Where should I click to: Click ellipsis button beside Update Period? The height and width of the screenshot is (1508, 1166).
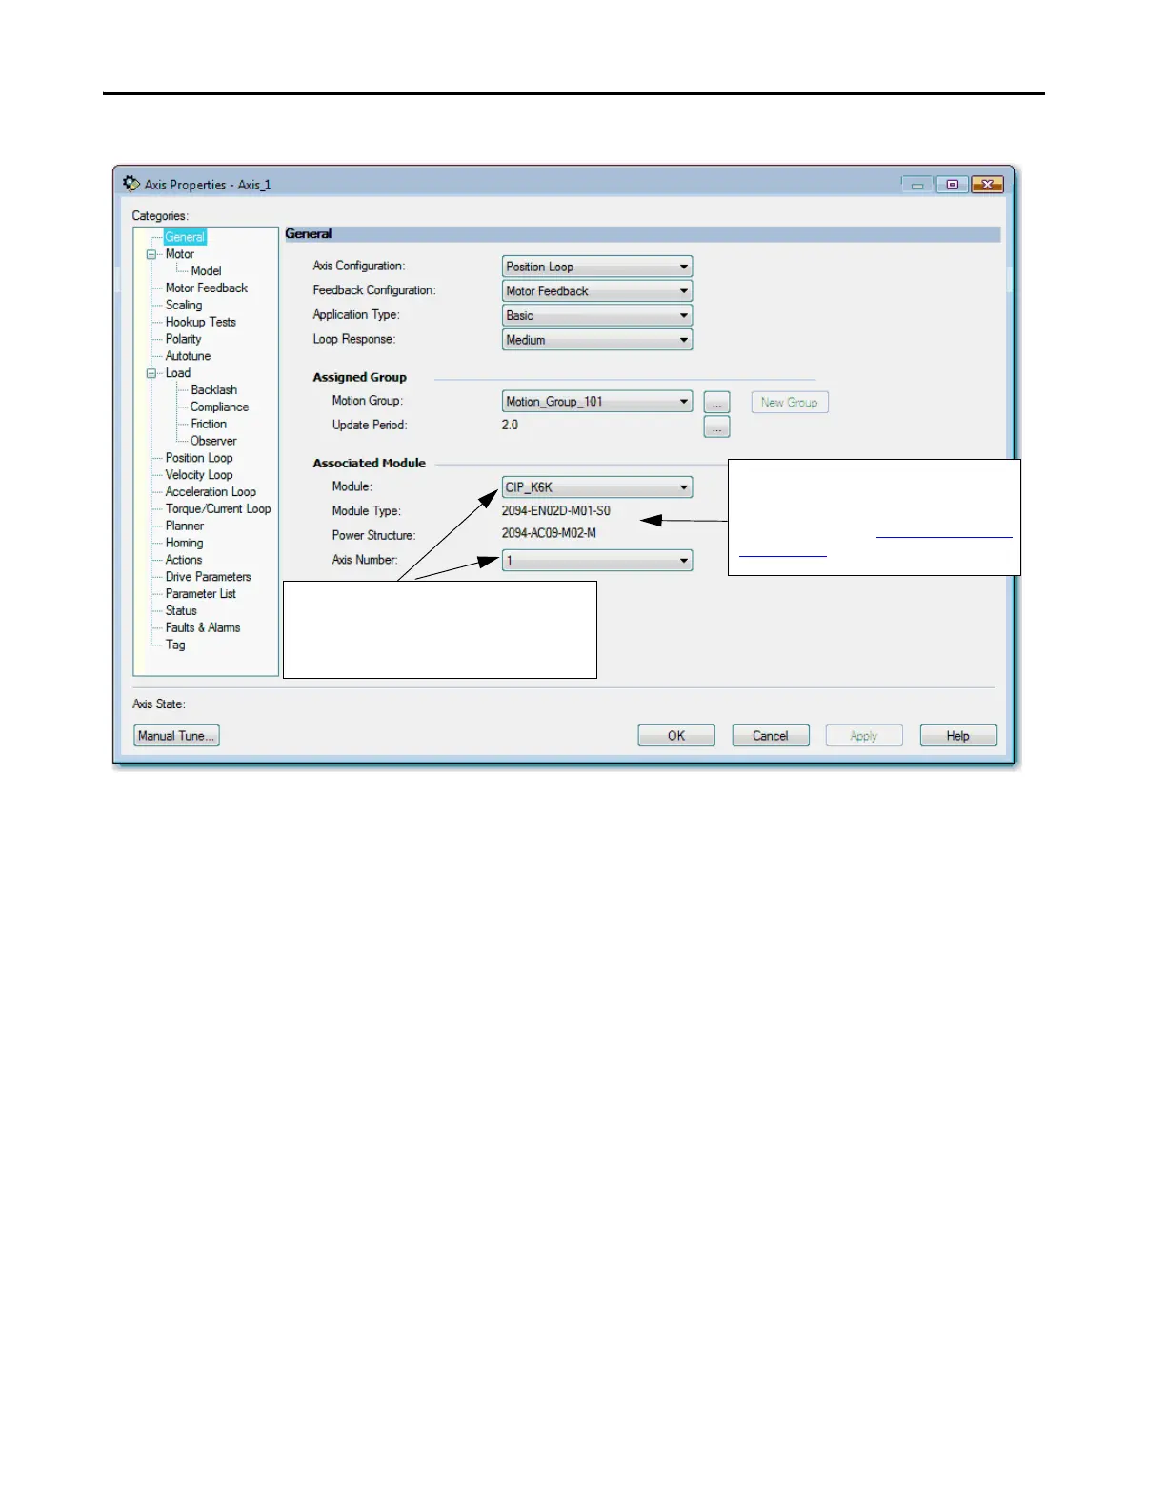[x=716, y=427]
